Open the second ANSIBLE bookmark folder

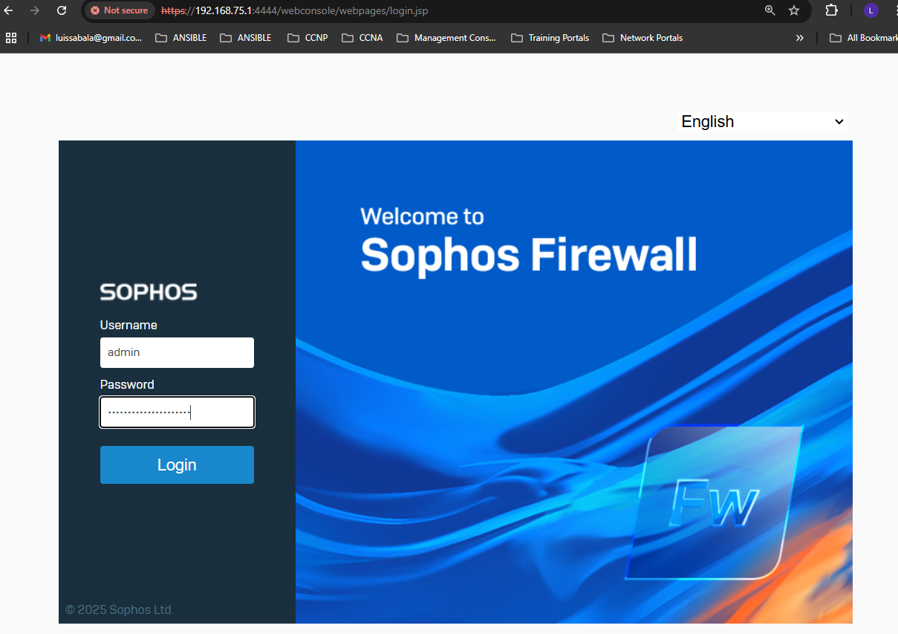246,38
